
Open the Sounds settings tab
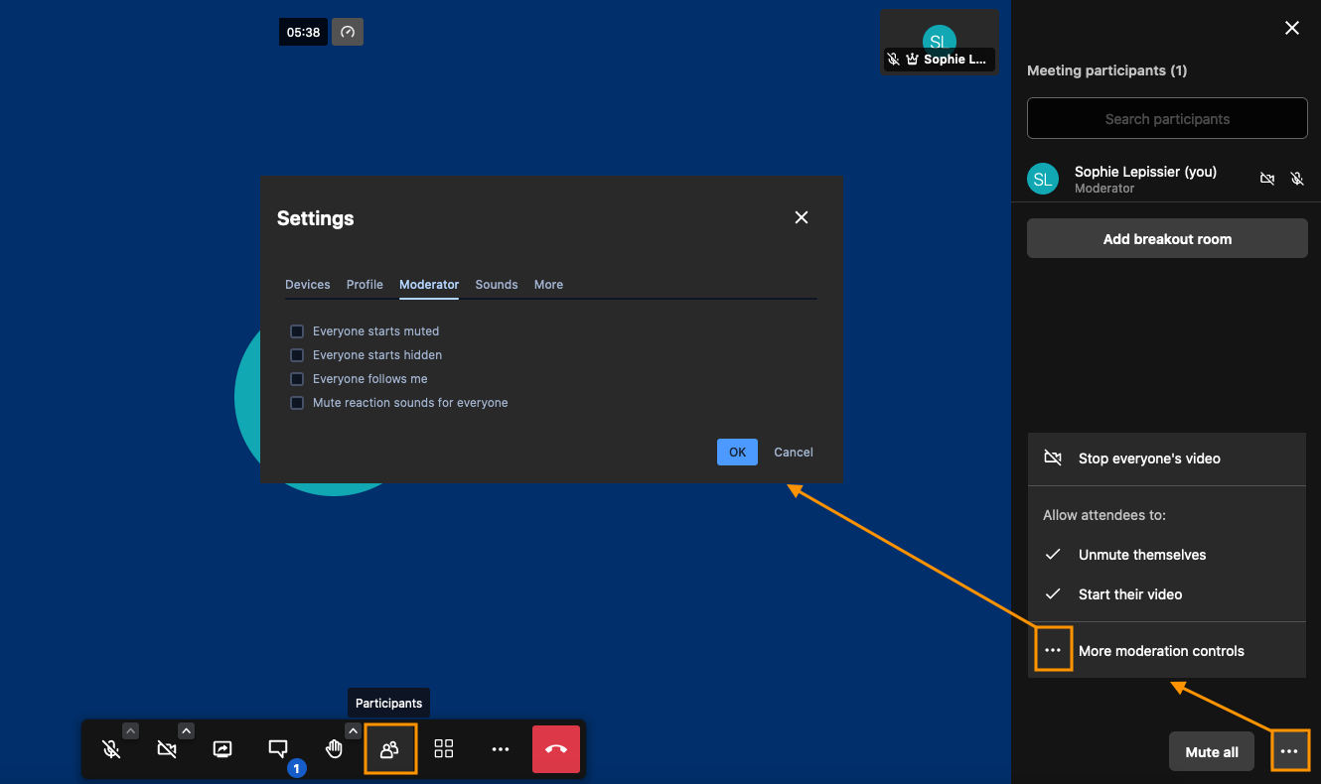pyautogui.click(x=496, y=285)
